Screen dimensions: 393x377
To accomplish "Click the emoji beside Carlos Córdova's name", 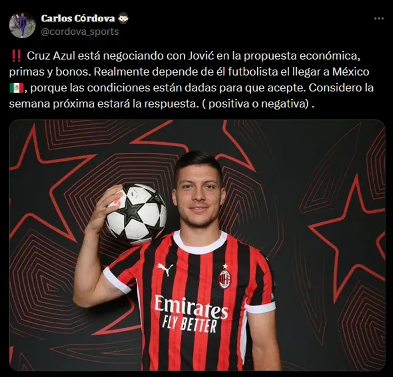I will [123, 18].
